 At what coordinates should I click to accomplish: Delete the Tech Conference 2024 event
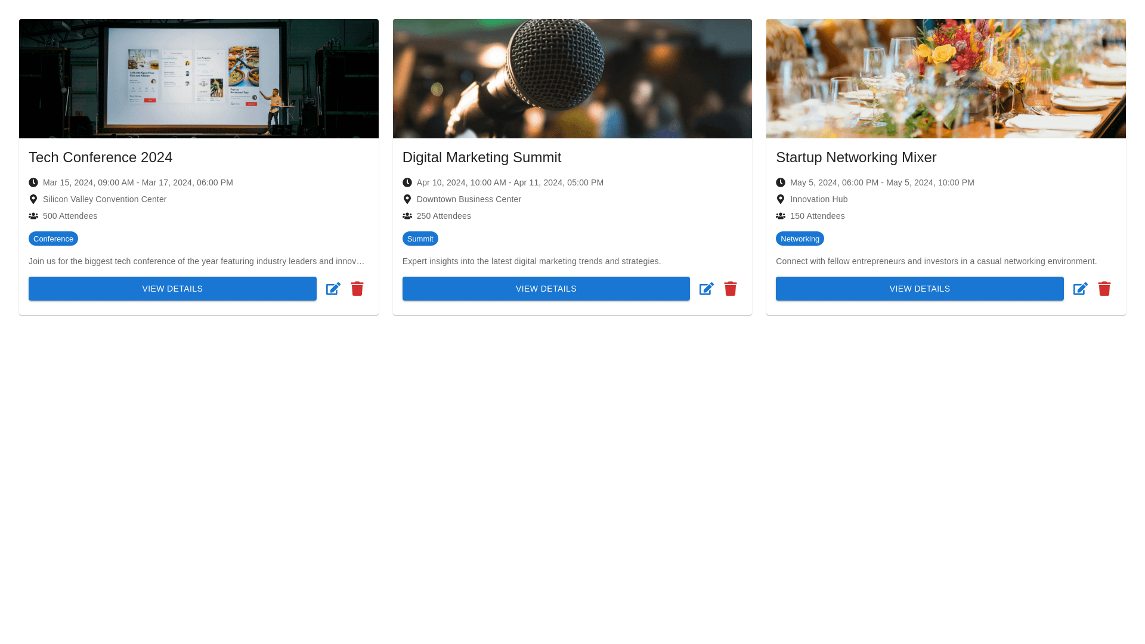[x=357, y=289]
